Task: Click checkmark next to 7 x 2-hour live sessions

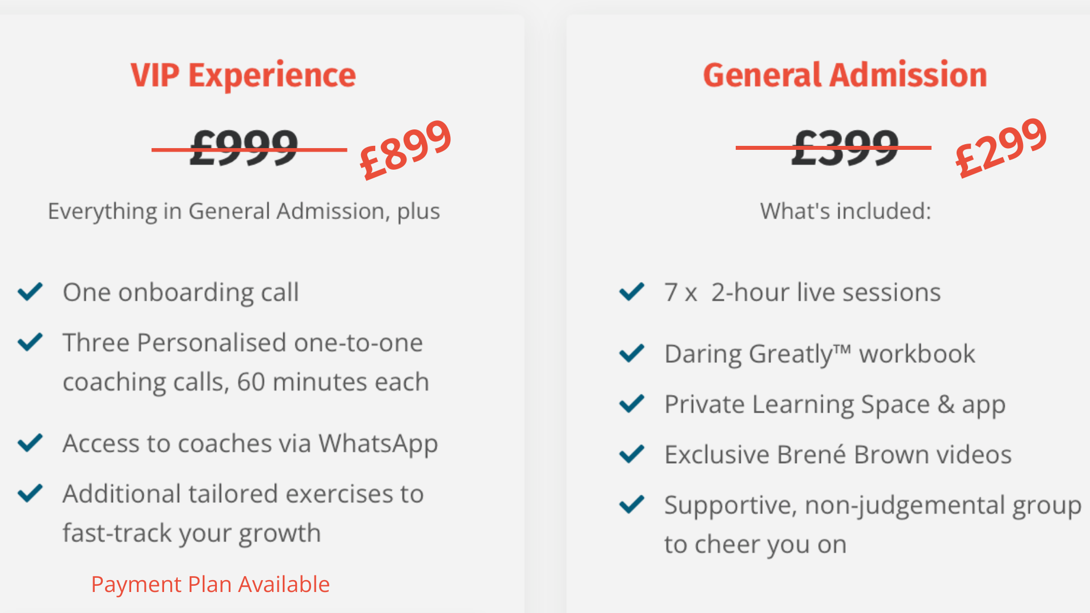Action: pyautogui.click(x=632, y=292)
